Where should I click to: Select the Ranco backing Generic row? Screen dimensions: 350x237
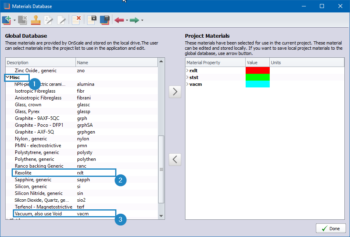(82, 166)
